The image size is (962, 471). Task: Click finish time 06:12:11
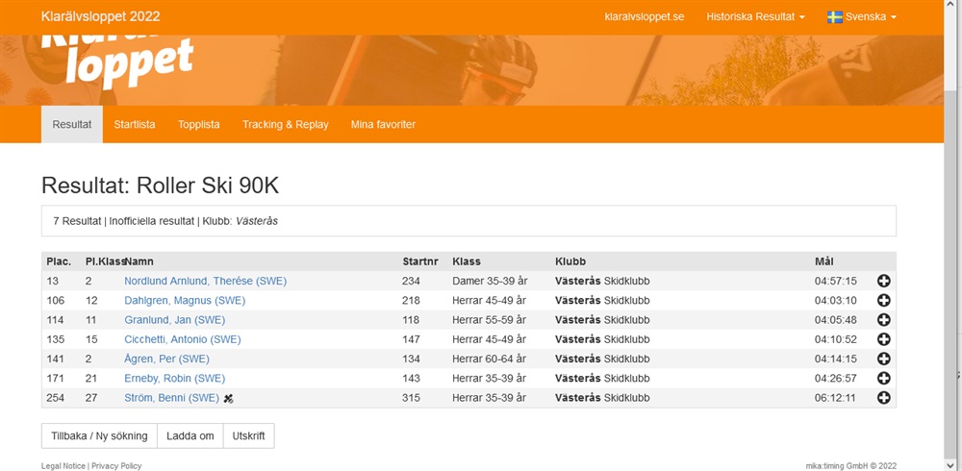point(836,397)
